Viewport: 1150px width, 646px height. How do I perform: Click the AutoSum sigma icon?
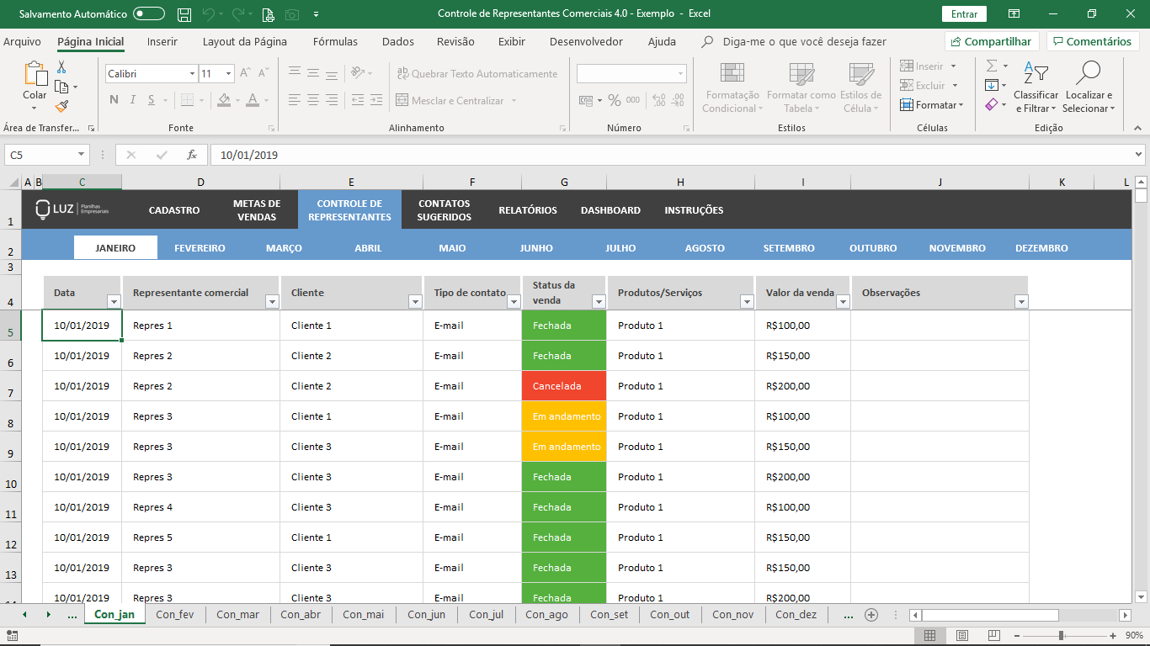click(992, 66)
